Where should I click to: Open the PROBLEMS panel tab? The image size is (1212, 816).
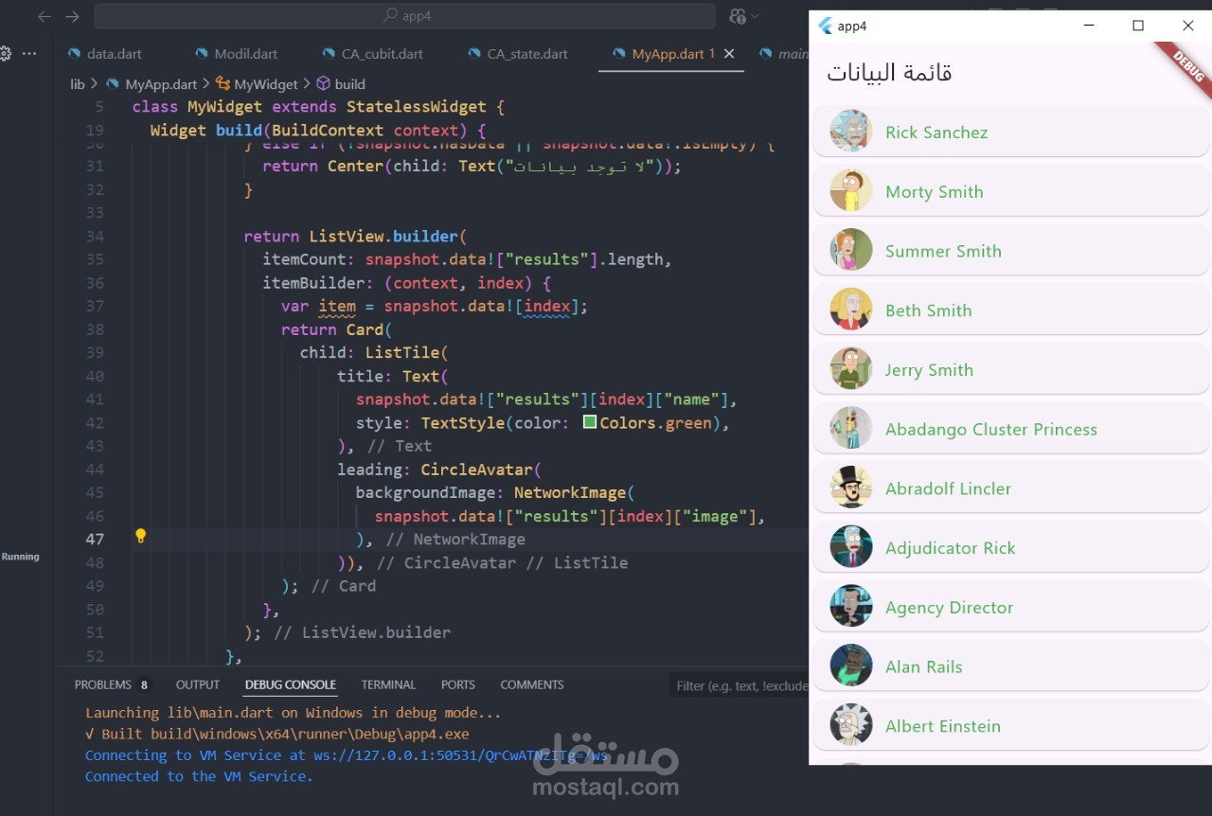coord(112,684)
